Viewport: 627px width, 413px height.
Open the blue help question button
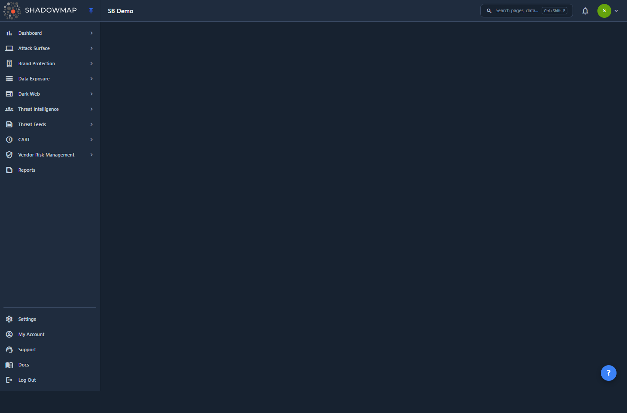point(609,373)
